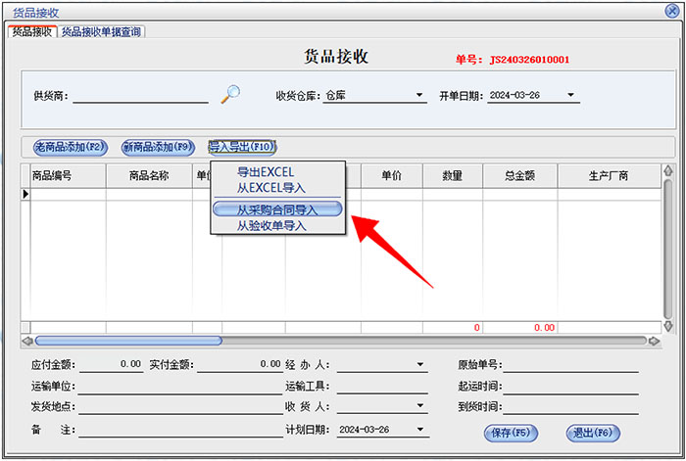Click 新商品添加(F9) button
This screenshot has height=461, width=686.
[x=158, y=148]
